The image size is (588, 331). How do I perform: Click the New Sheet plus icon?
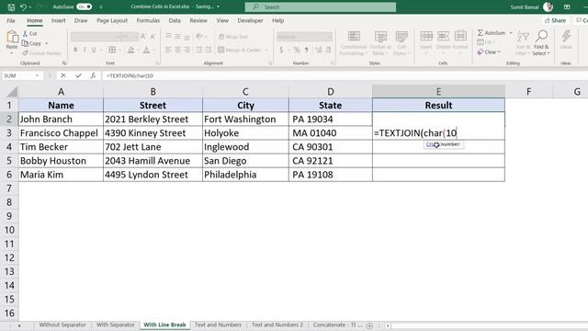tap(369, 325)
